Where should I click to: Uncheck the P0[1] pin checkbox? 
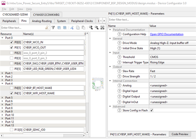11,47
